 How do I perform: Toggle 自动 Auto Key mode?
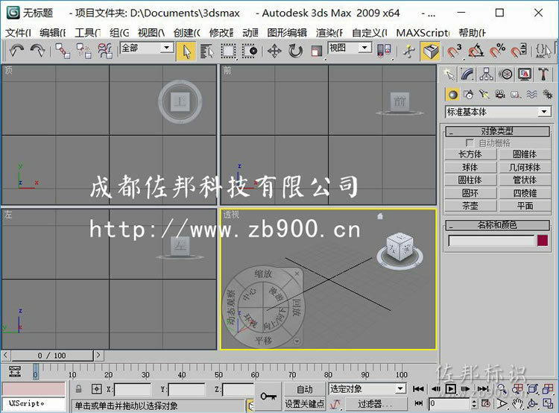[x=304, y=389]
